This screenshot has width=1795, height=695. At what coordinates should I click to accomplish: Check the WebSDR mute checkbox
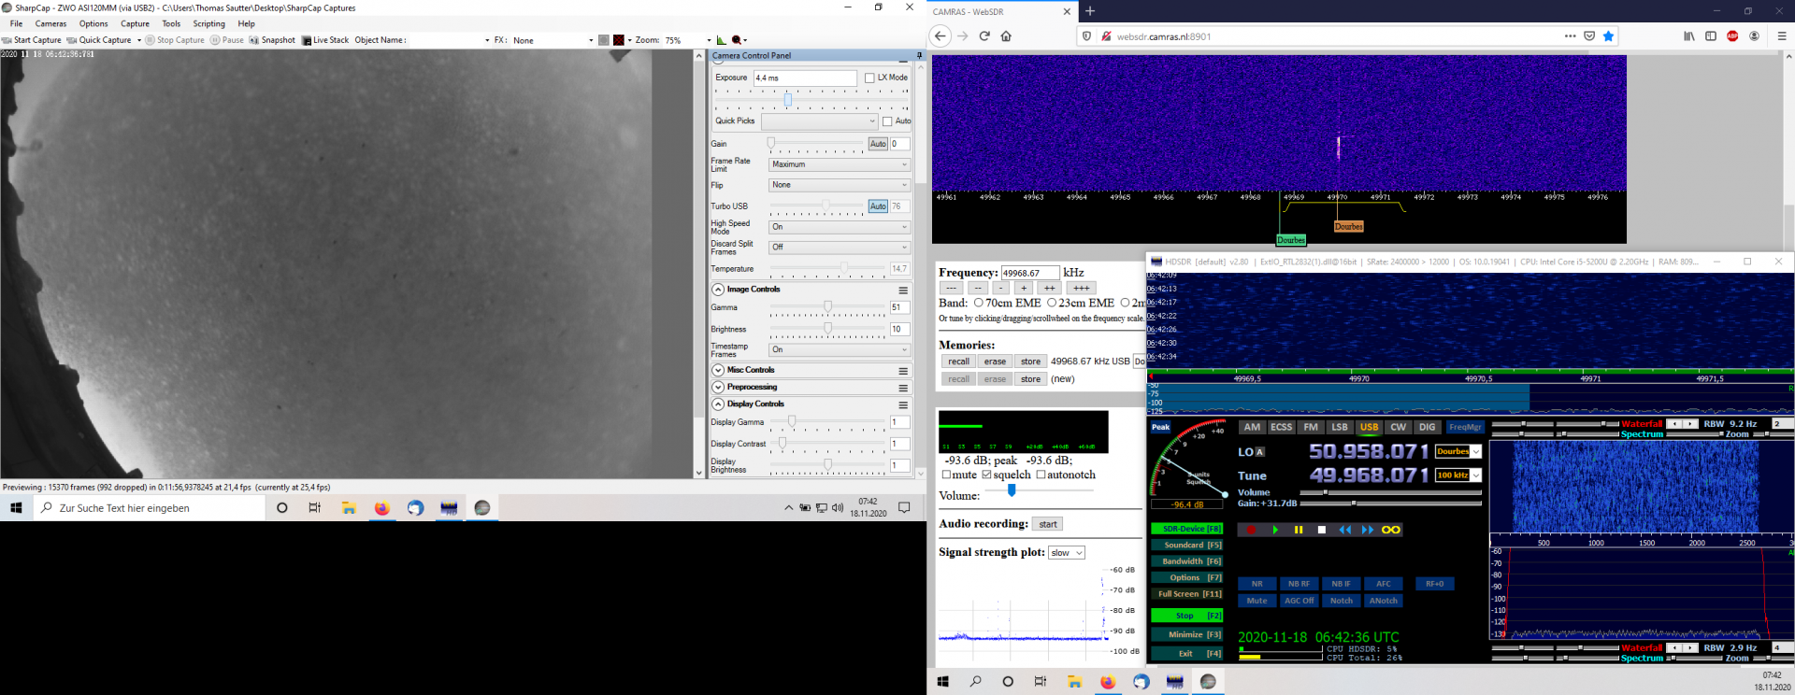(946, 475)
